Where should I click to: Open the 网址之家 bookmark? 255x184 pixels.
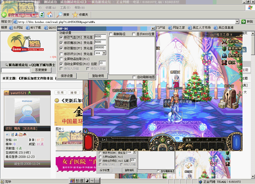(177, 28)
